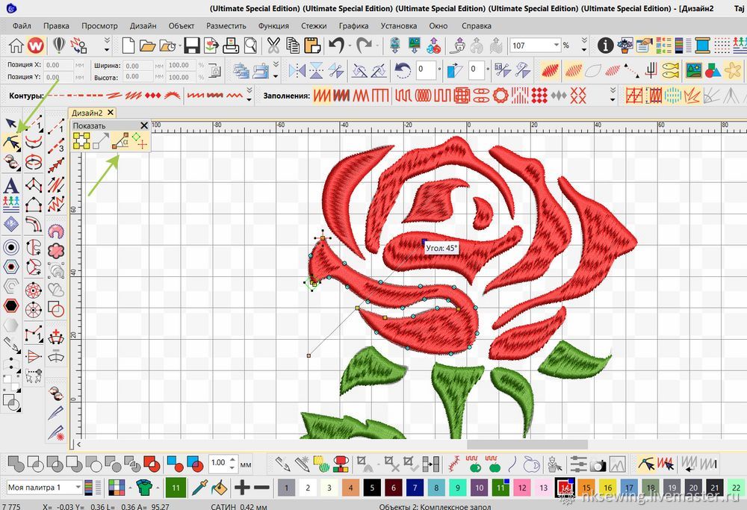Pick the orange color swatch number 4
This screenshot has height=510, width=747.
point(350,488)
